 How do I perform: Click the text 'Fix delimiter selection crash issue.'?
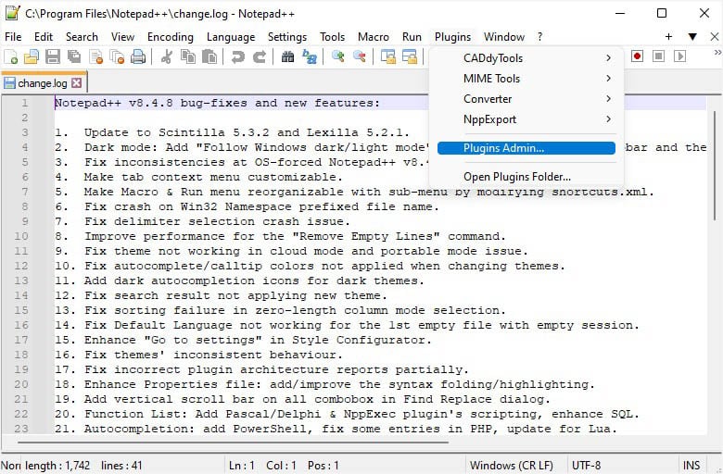[217, 221]
